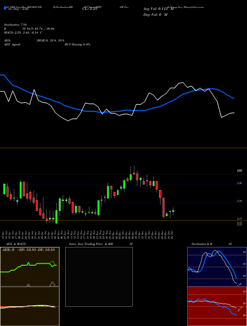The image size is (247, 326).
Task: Select the 'Intra Day Trading Price & MR' title
Action: coord(91,244)
